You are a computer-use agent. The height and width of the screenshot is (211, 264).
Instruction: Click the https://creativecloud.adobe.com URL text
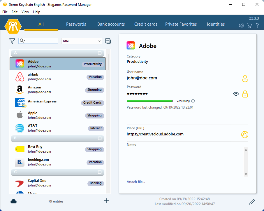155,134
